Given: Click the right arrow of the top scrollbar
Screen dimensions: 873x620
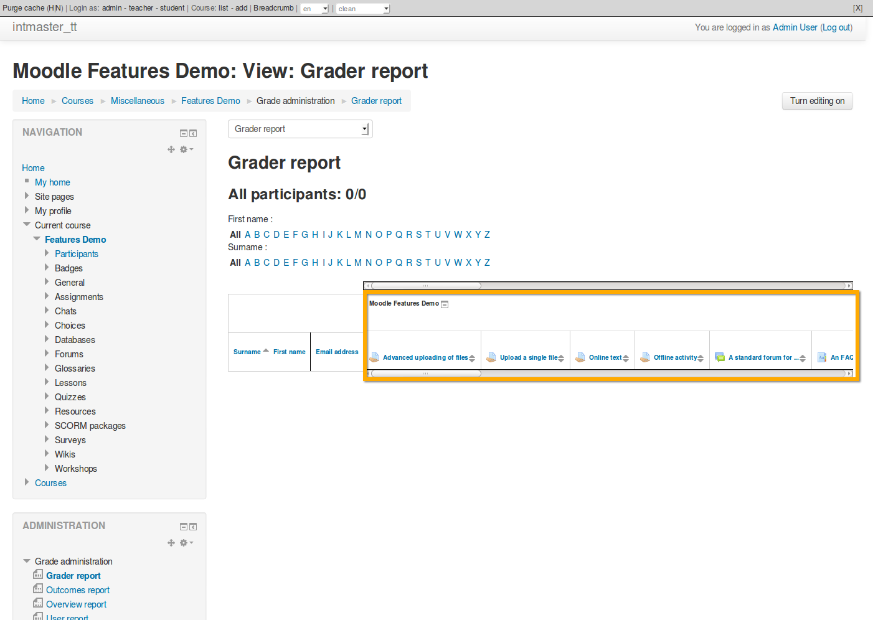Looking at the screenshot, I should point(849,286).
